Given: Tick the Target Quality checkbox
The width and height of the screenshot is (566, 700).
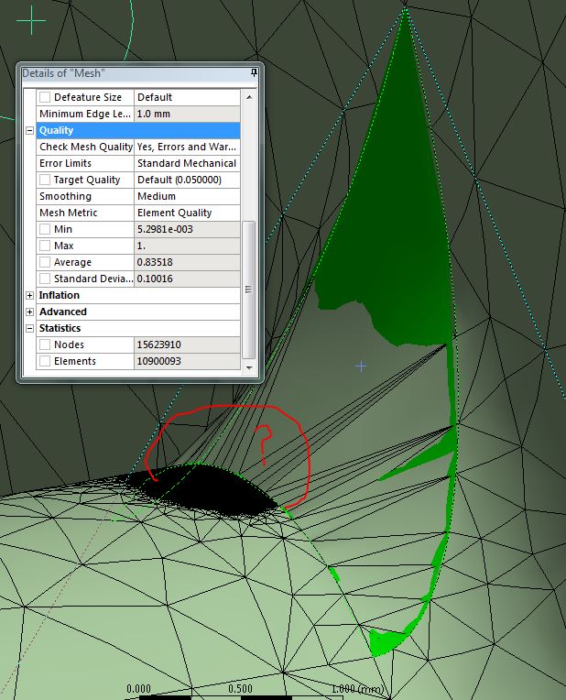Looking at the screenshot, I should point(45,180).
